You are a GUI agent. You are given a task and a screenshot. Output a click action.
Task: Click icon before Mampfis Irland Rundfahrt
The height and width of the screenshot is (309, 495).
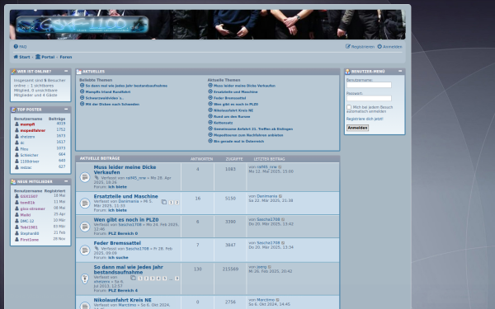[x=82, y=91]
